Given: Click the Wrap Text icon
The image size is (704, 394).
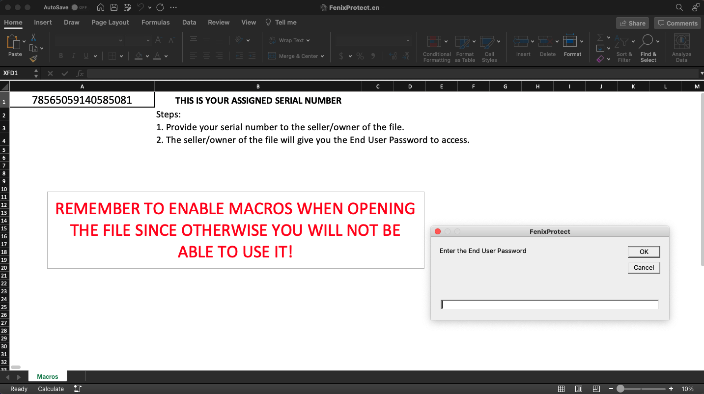Looking at the screenshot, I should [272, 40].
